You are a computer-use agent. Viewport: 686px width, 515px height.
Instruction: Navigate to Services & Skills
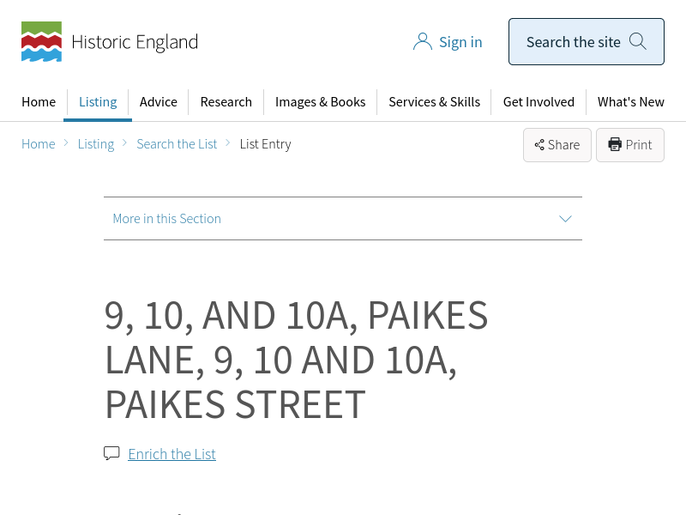pos(434,101)
